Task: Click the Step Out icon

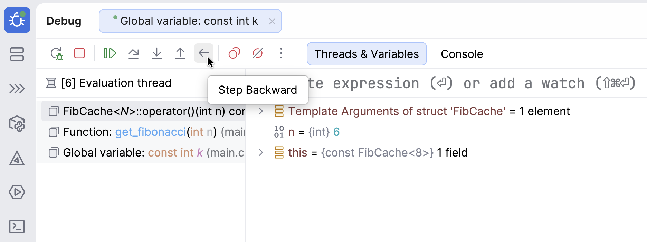Action: click(x=180, y=53)
